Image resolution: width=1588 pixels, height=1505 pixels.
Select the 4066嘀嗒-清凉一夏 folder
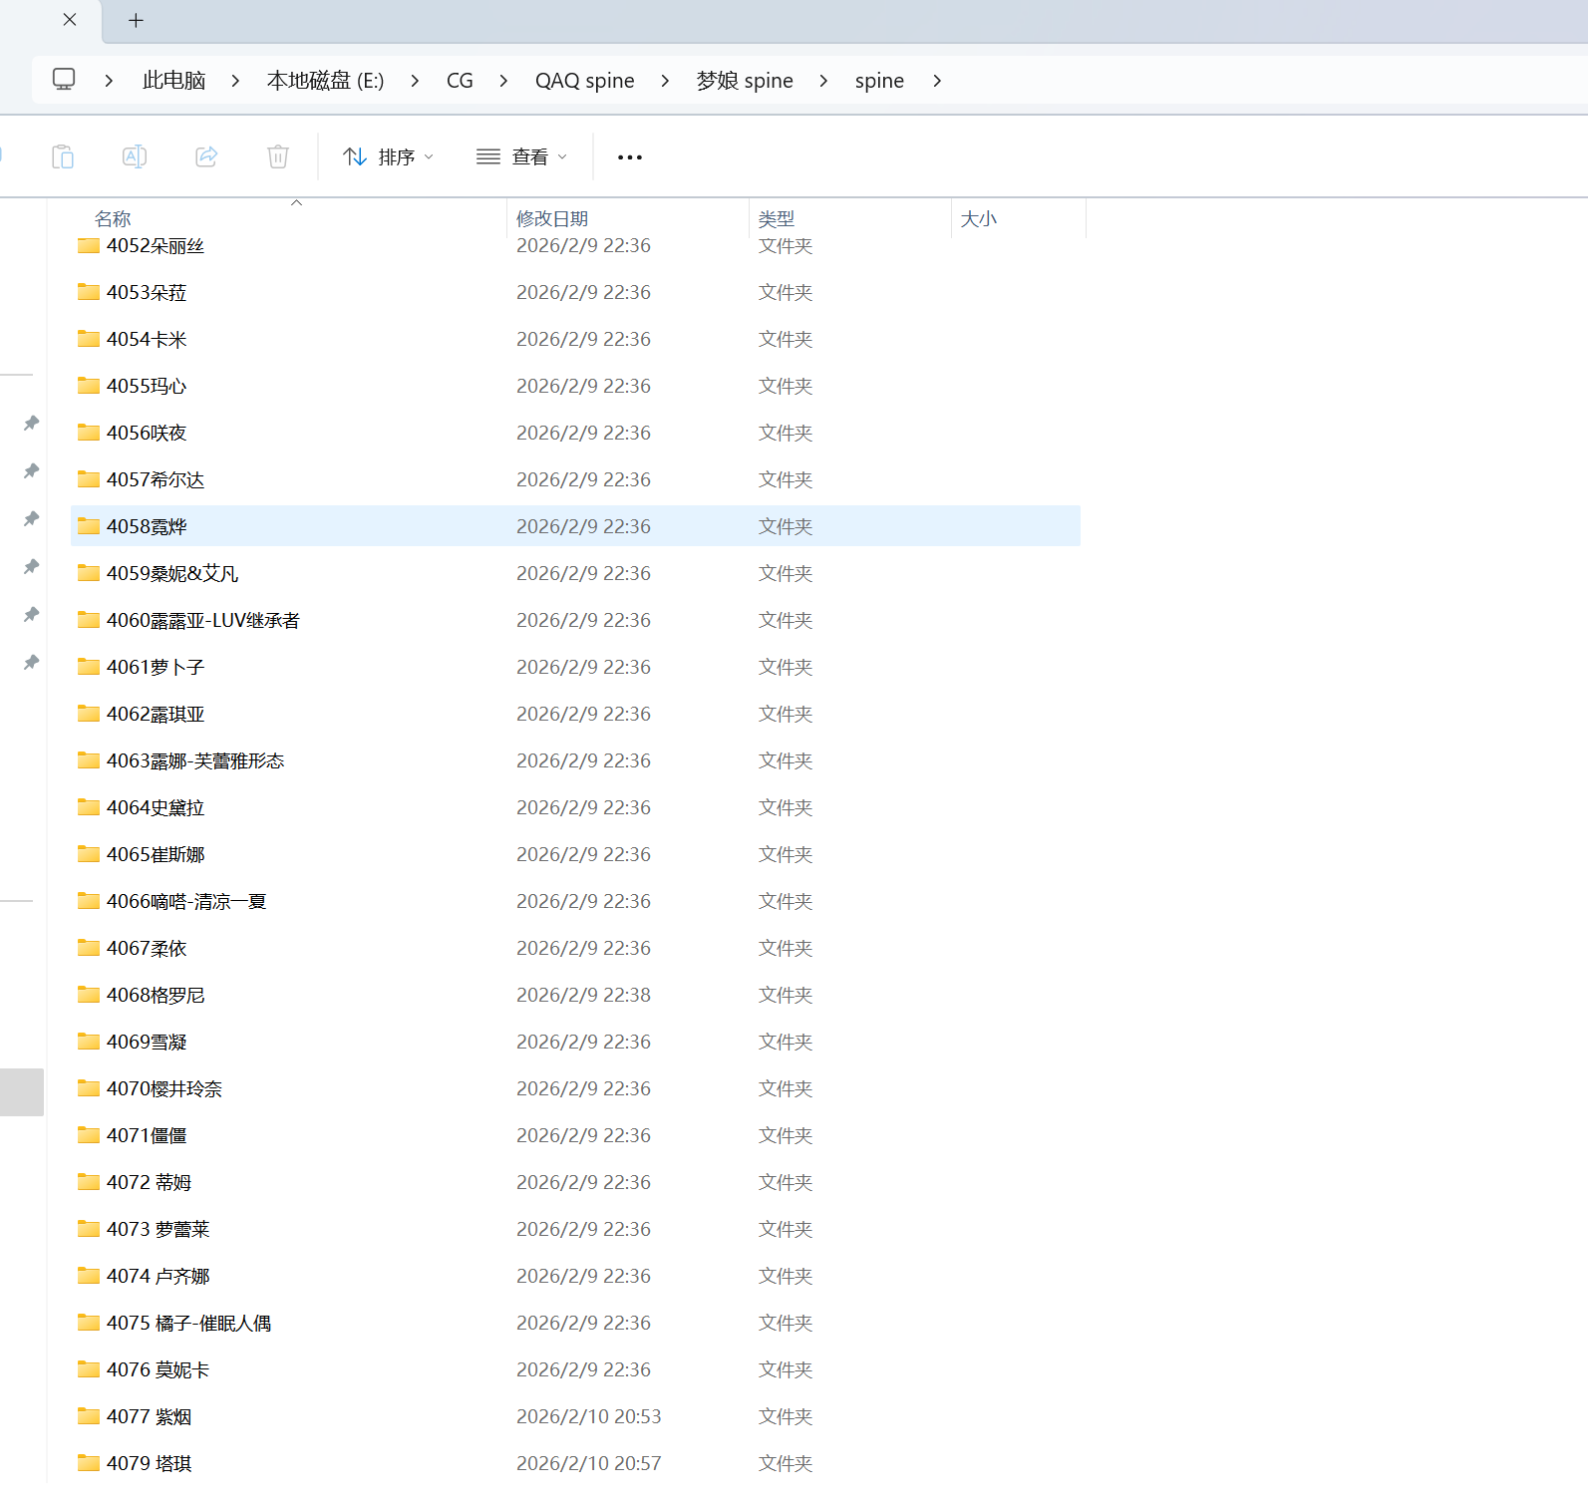pos(186,901)
